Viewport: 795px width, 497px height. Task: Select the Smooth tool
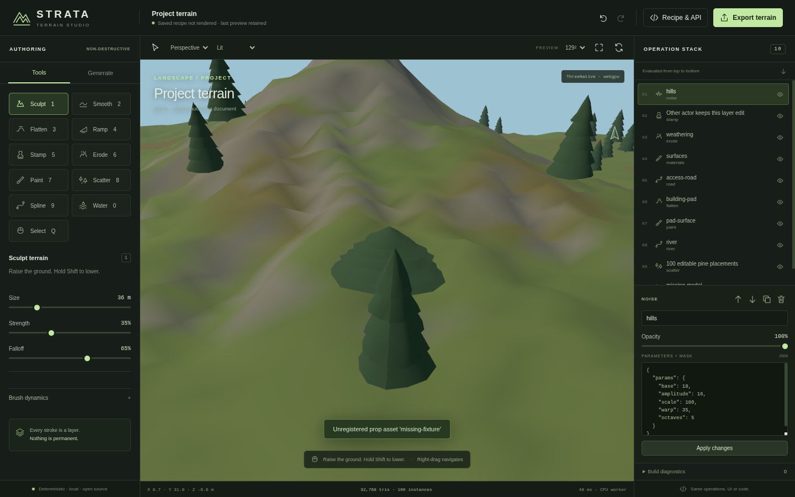click(x=101, y=104)
